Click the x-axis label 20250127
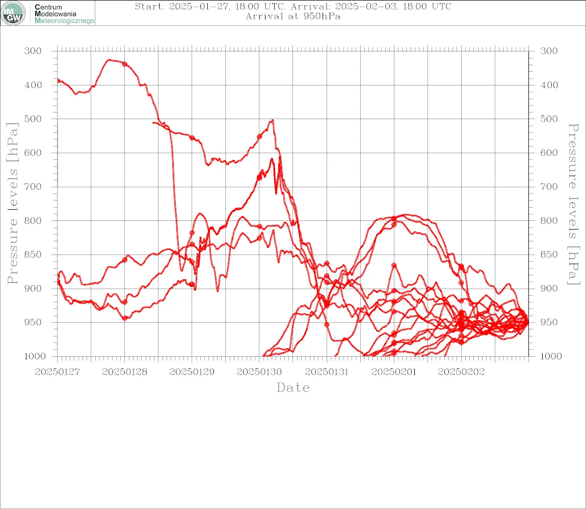The image size is (586, 509). 57,372
